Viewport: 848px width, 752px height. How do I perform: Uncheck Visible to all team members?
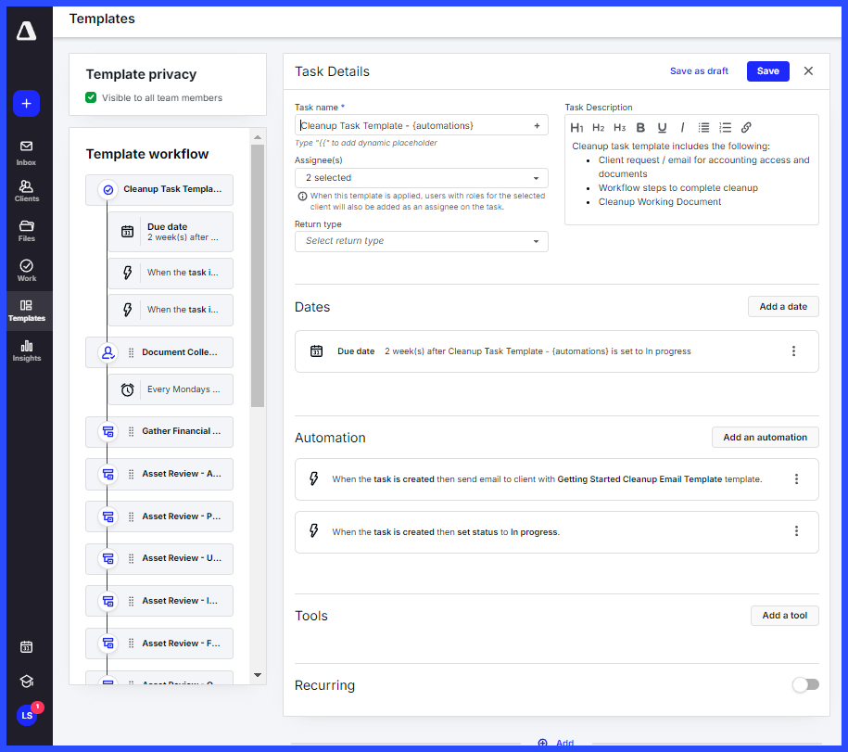pos(91,97)
